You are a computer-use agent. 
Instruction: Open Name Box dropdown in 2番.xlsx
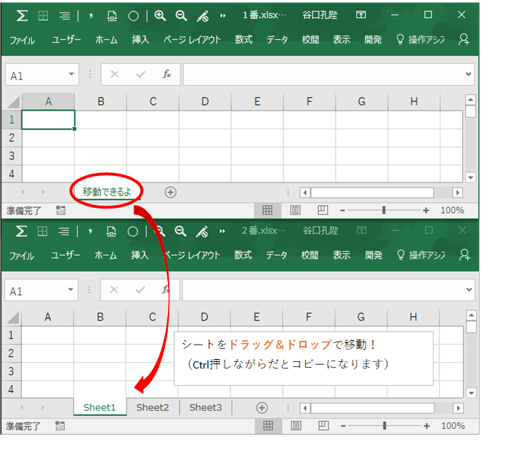(70, 289)
